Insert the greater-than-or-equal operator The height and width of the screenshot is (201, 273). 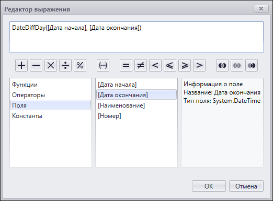[x=185, y=65]
